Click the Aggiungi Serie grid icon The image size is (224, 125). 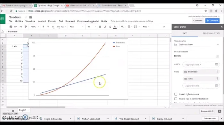[217, 86]
